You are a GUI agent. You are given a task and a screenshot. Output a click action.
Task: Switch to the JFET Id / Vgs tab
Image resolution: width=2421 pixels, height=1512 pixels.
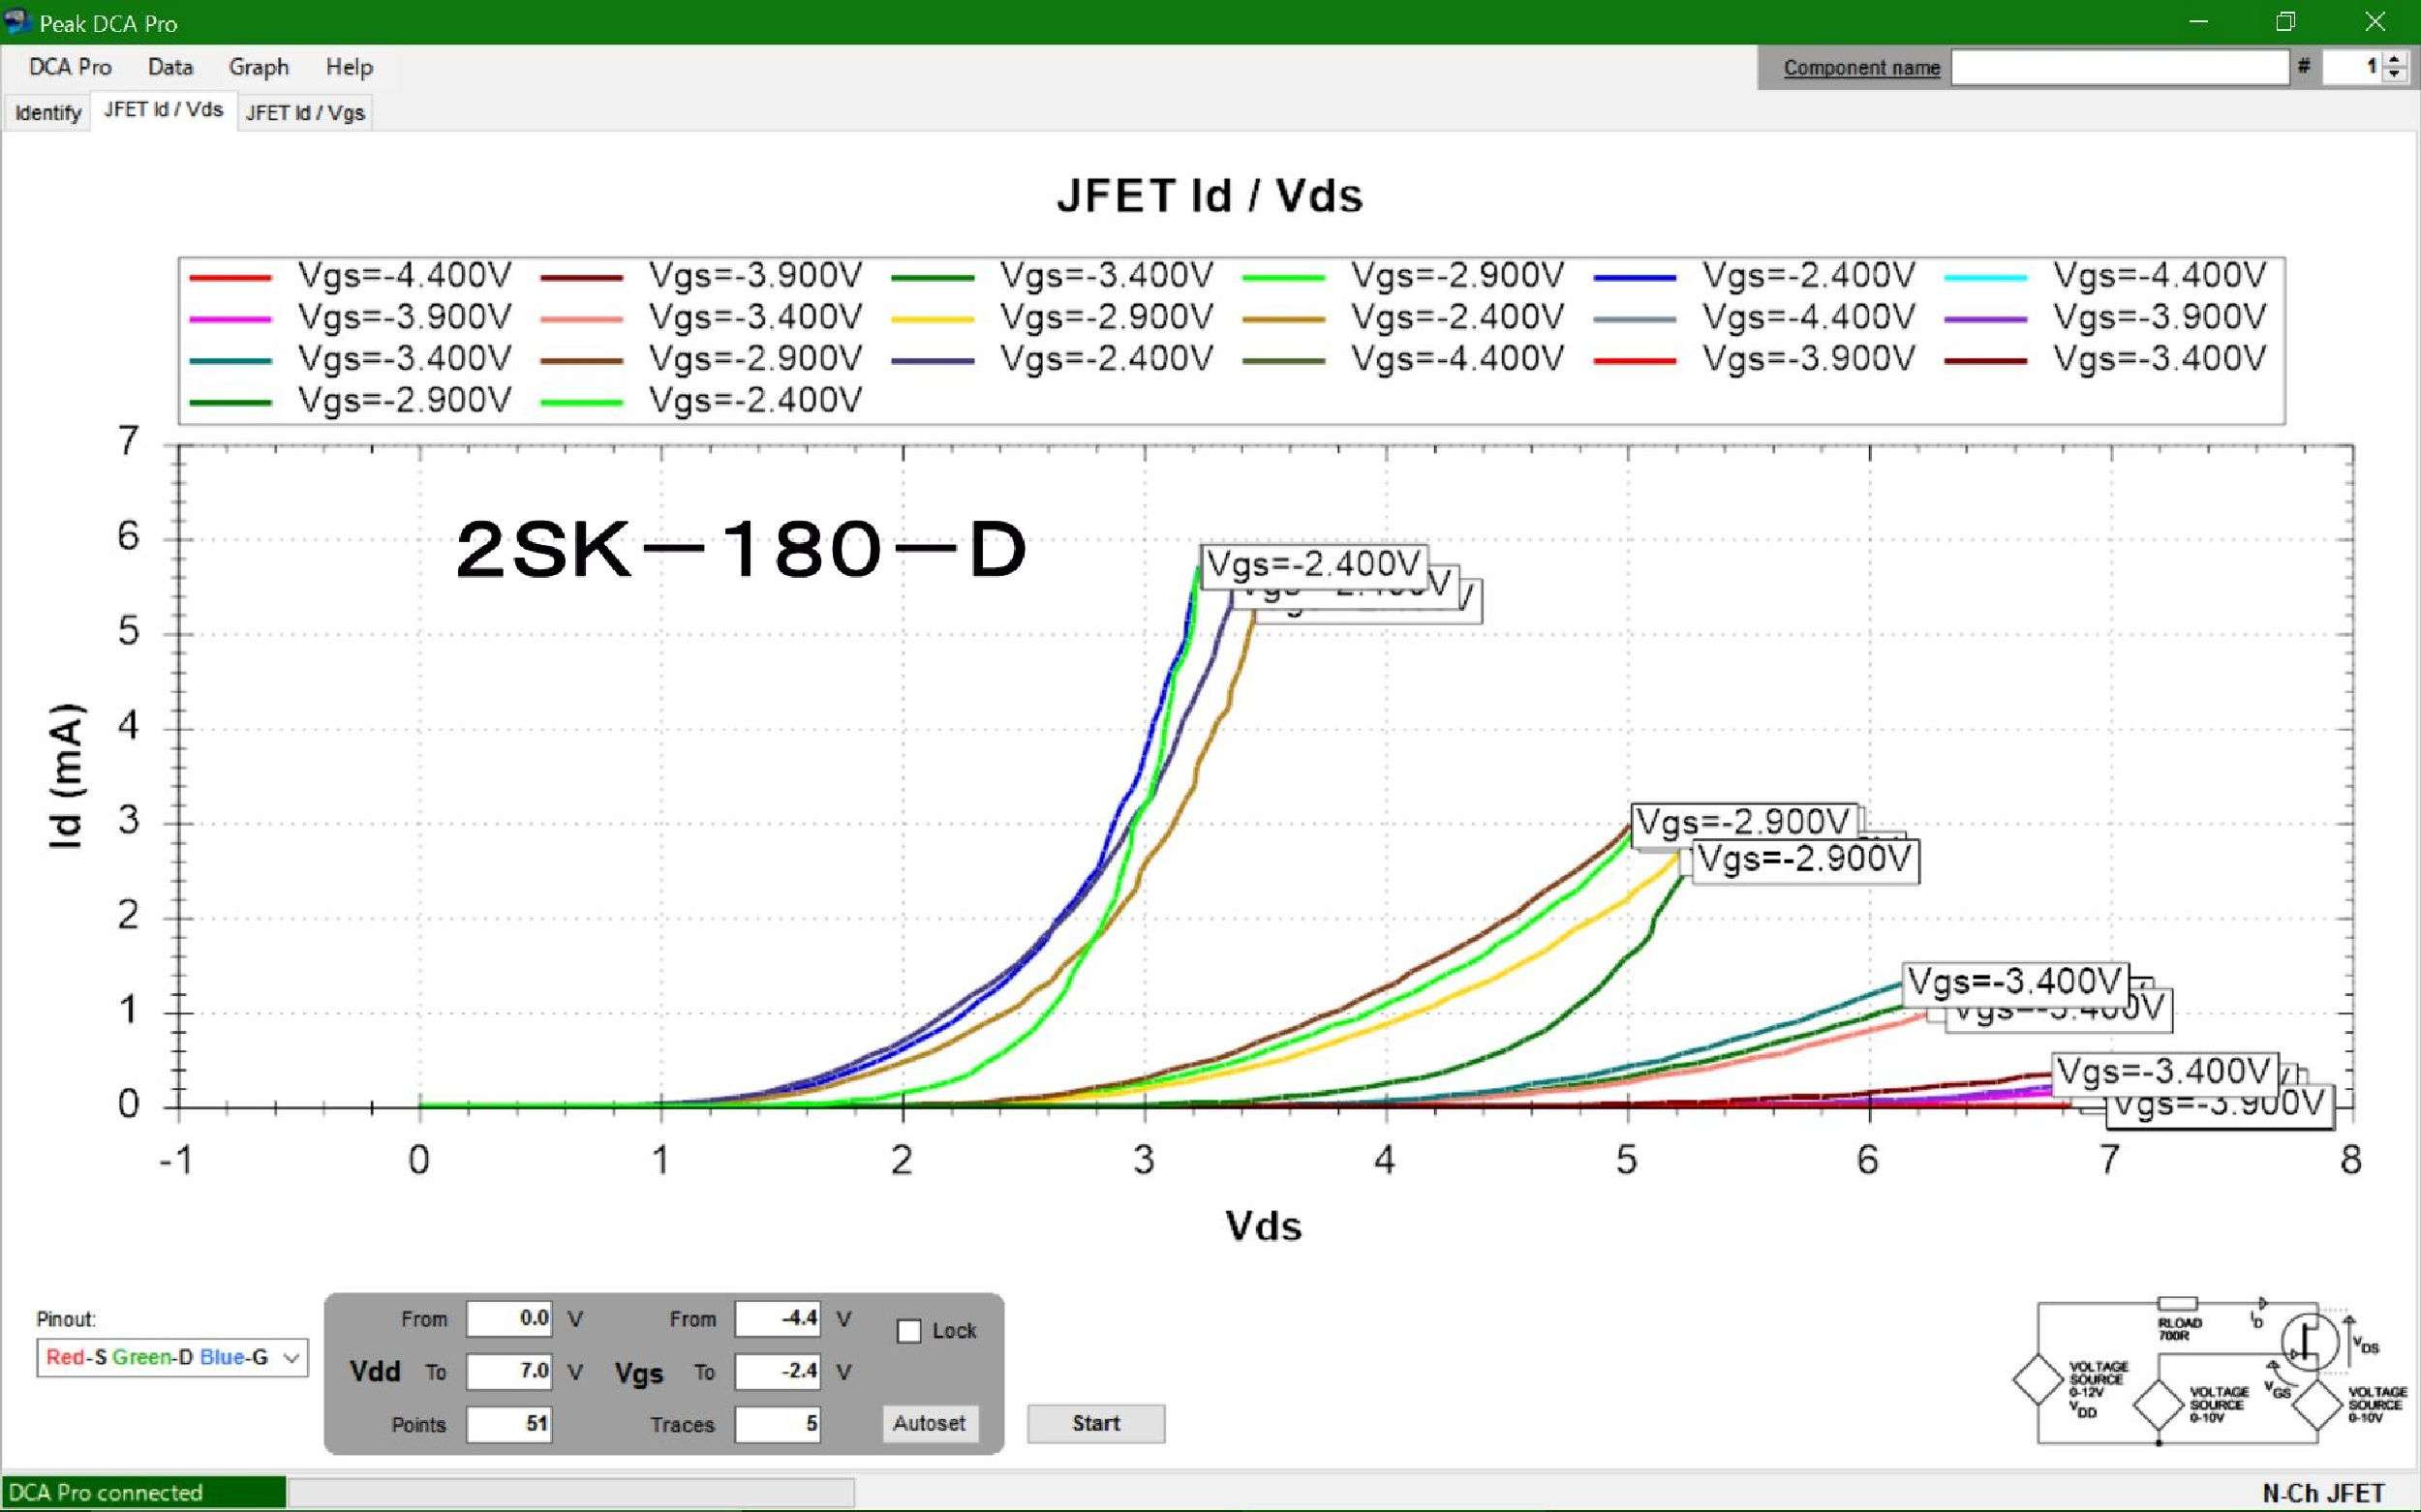pyautogui.click(x=305, y=113)
